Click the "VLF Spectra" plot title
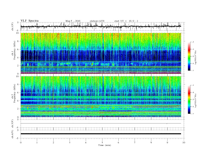The width and height of the screenshot is (207, 160). pyautogui.click(x=30, y=21)
